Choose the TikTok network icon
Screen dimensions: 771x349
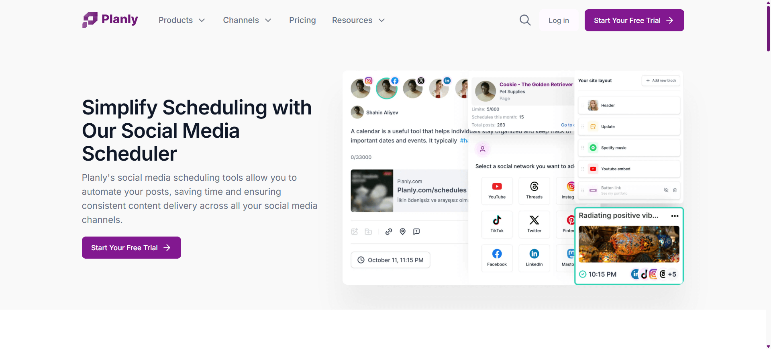click(x=497, y=220)
